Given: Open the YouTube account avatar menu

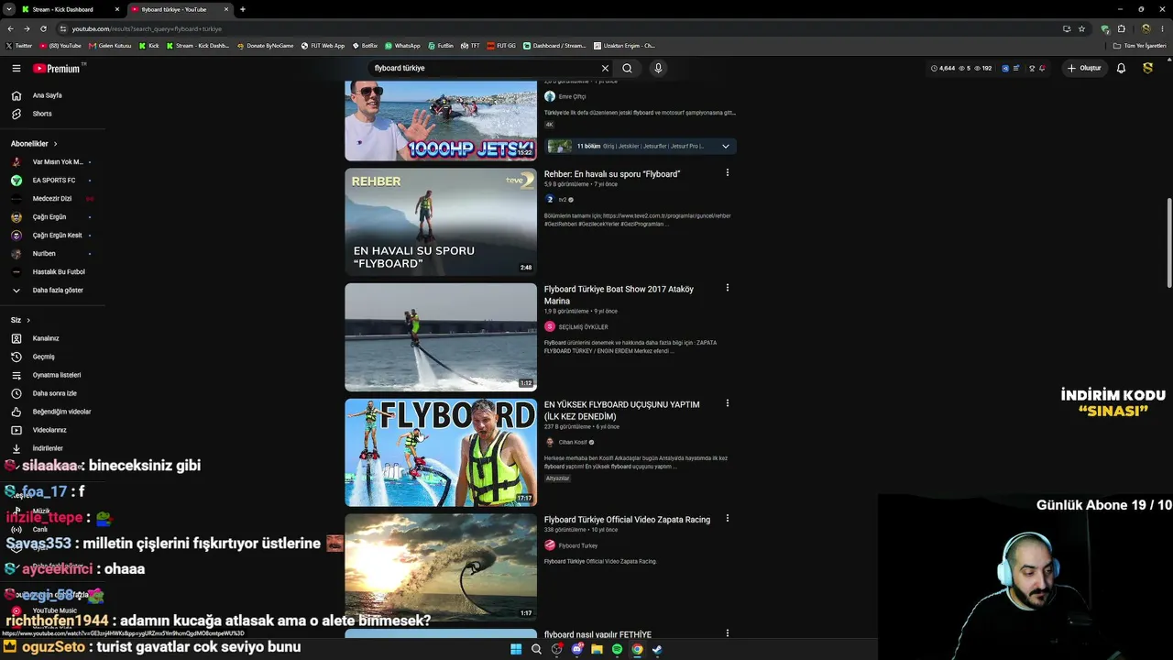Looking at the screenshot, I should tap(1147, 68).
